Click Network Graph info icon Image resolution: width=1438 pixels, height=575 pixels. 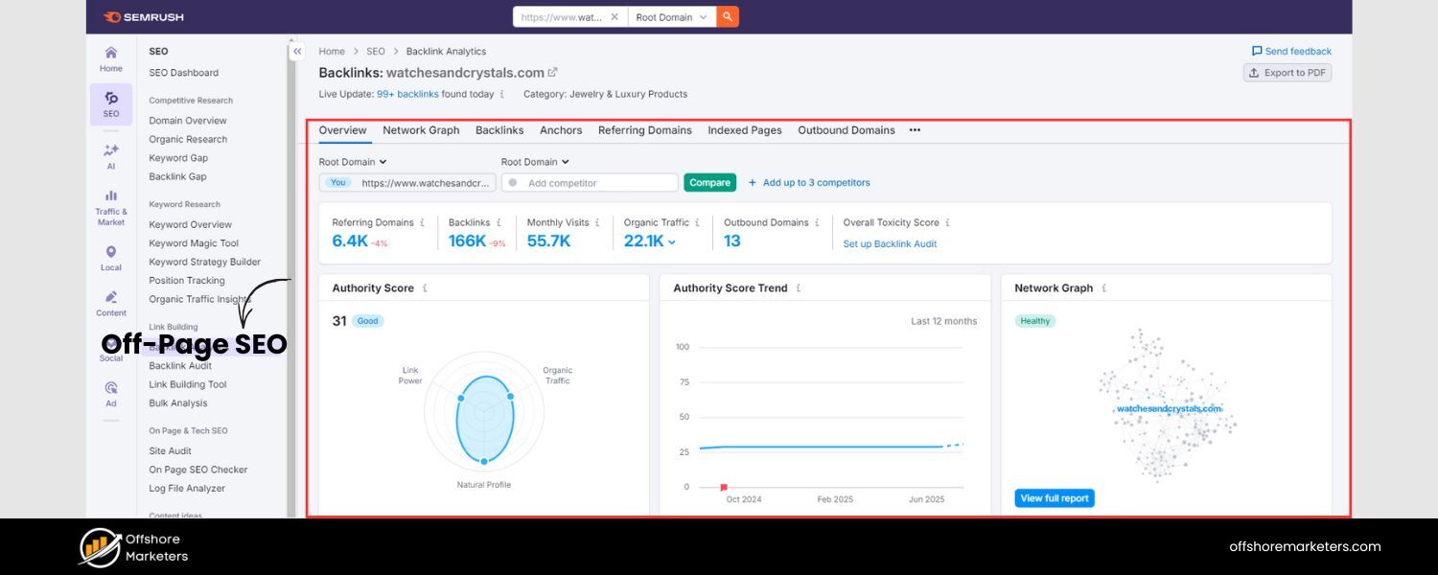point(1103,287)
